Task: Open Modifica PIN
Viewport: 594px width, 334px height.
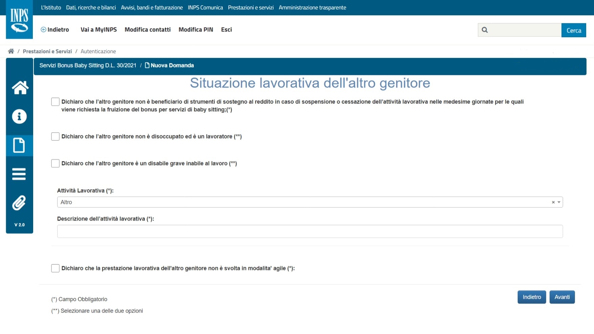Action: [196, 29]
